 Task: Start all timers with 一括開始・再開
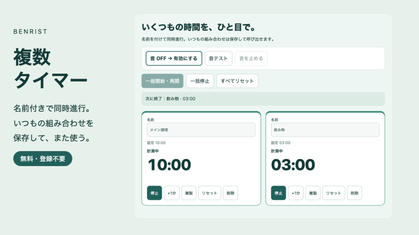162,81
